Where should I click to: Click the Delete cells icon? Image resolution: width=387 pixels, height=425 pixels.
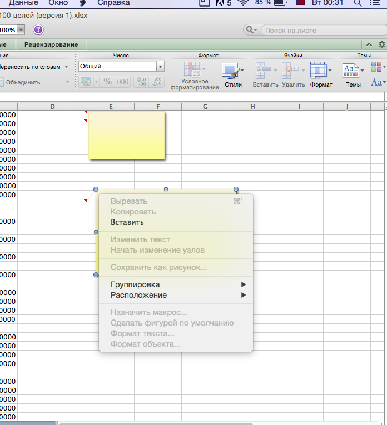tap(290, 71)
